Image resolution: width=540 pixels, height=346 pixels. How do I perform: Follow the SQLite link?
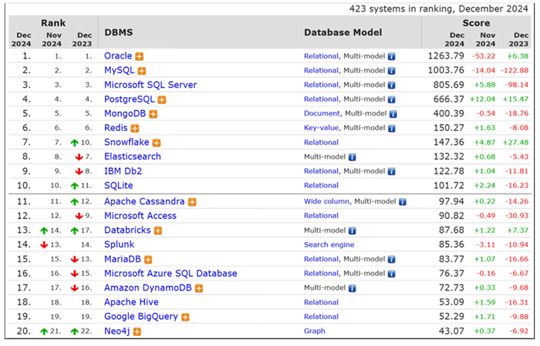tap(119, 186)
